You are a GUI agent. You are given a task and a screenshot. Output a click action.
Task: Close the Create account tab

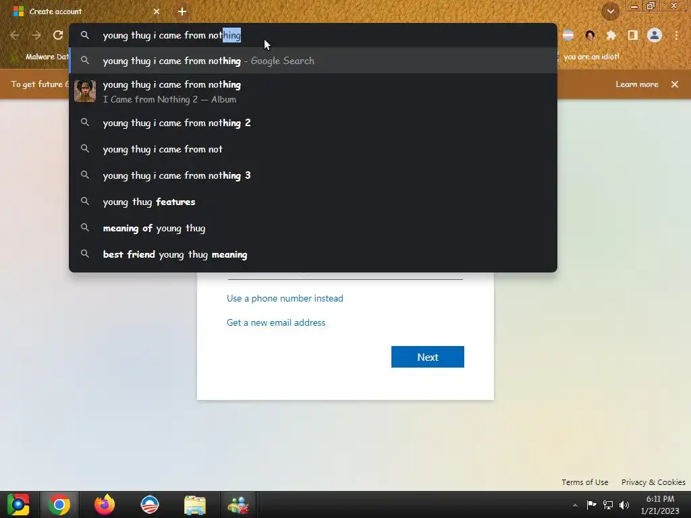coord(157,11)
